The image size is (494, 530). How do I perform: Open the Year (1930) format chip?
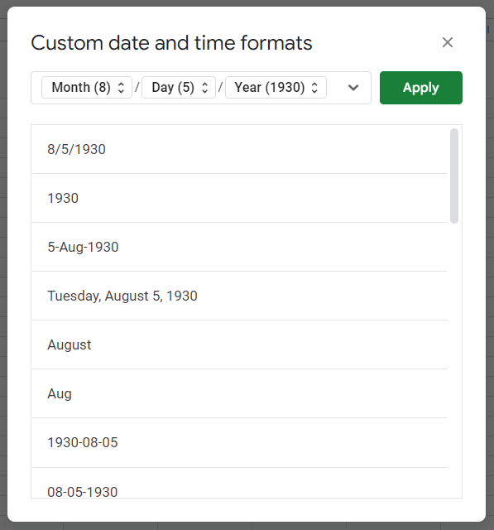[276, 88]
